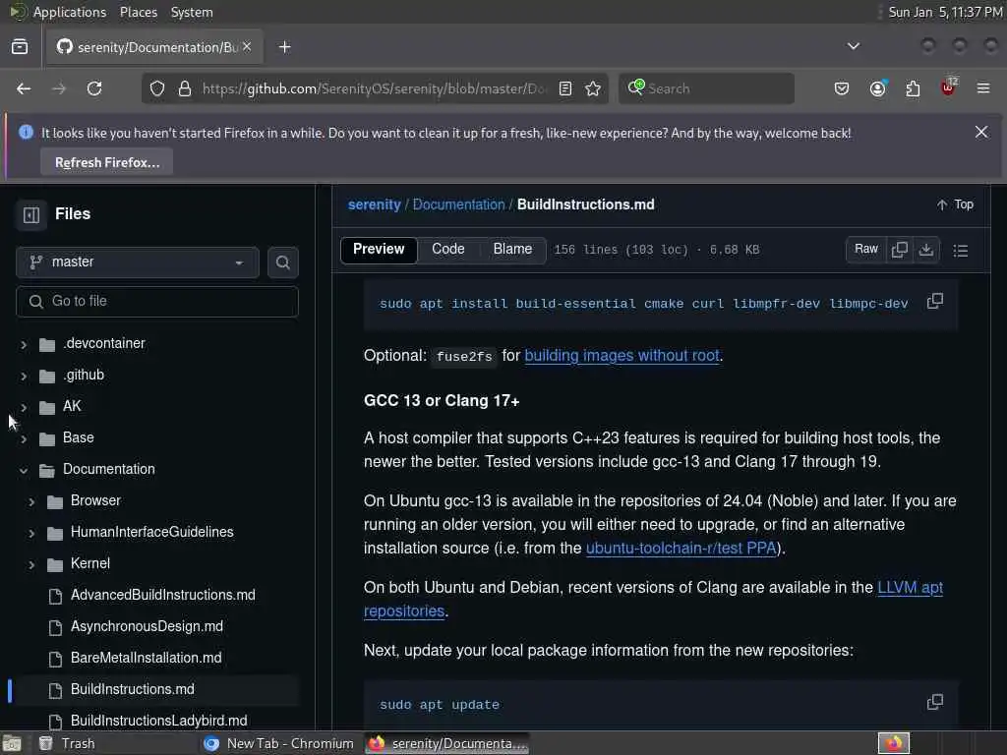Click the Refresh Firefox button
Image resolution: width=1007 pixels, height=755 pixels.
107,162
